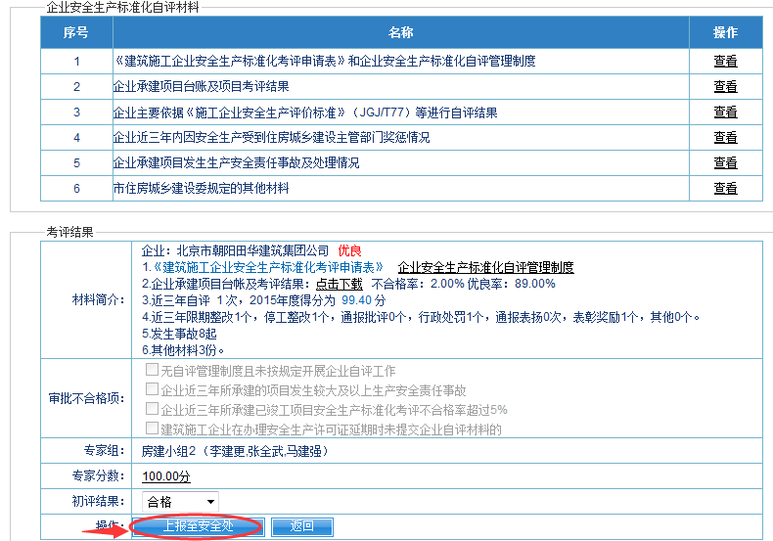Open 企业安全生产标准化自评管理制度 link

click(x=485, y=267)
